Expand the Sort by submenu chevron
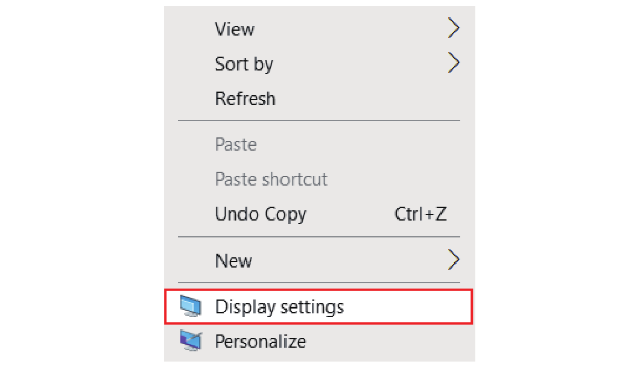This screenshot has height=370, width=643. (x=454, y=63)
